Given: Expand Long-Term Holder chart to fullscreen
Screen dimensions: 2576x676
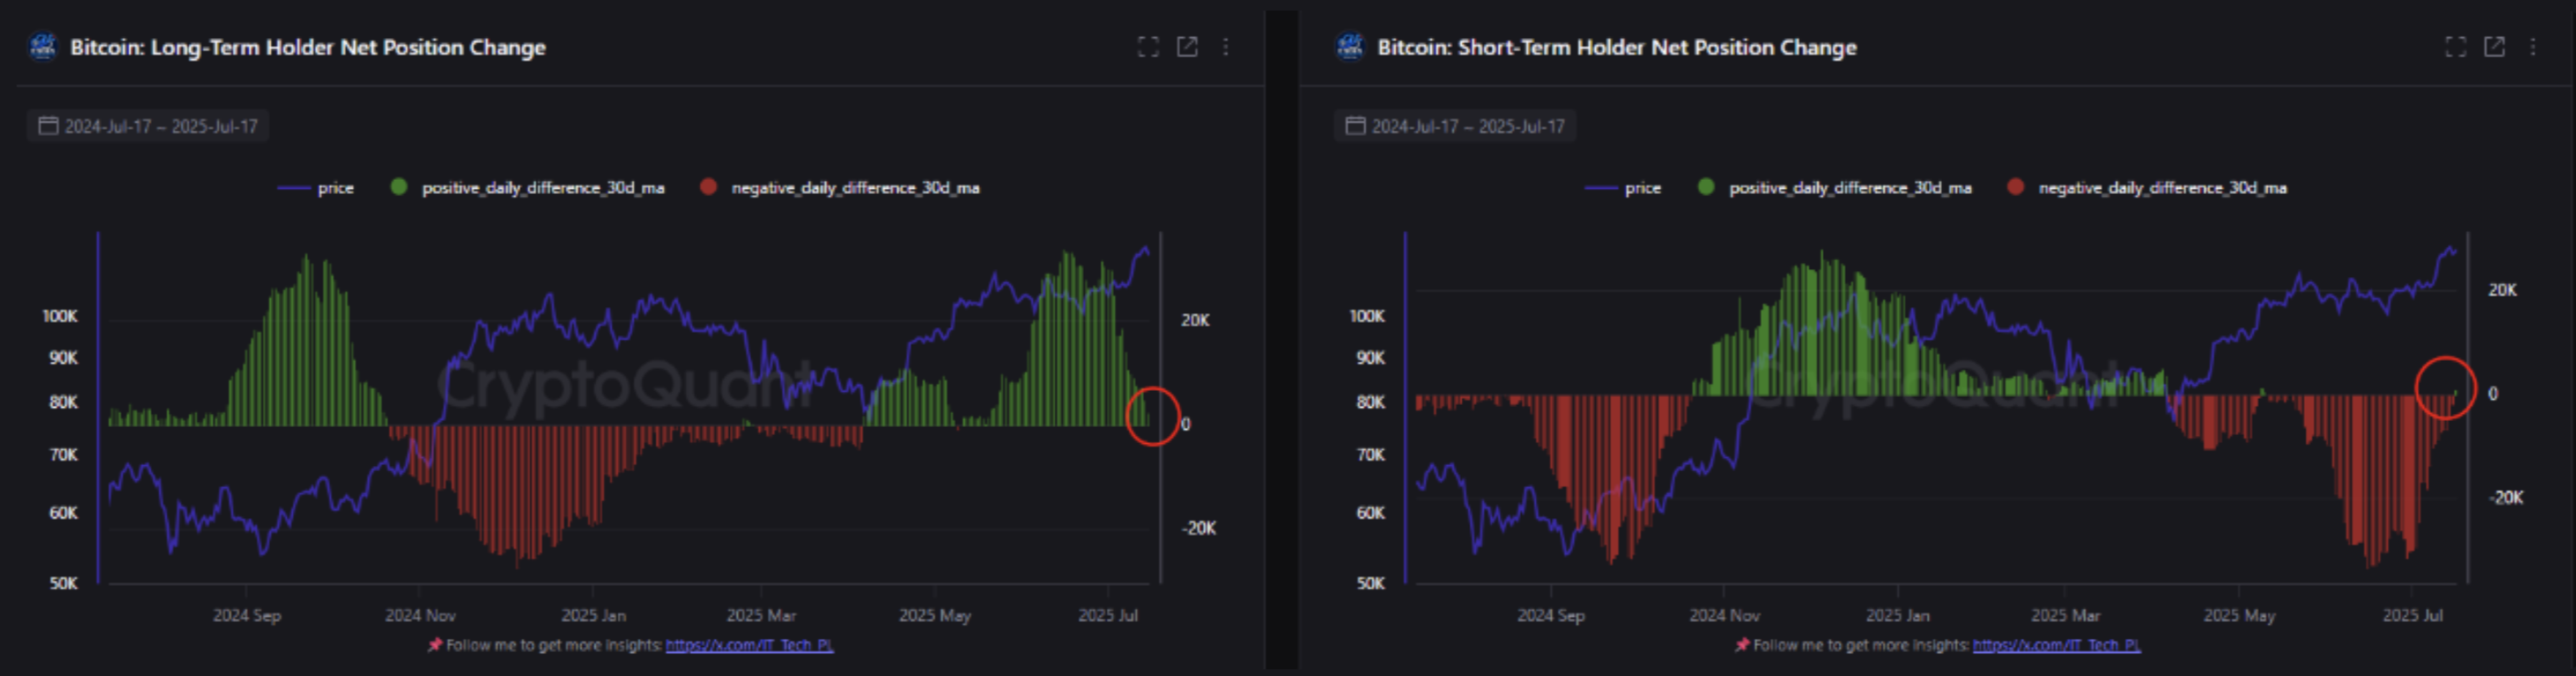Looking at the screenshot, I should [1148, 47].
